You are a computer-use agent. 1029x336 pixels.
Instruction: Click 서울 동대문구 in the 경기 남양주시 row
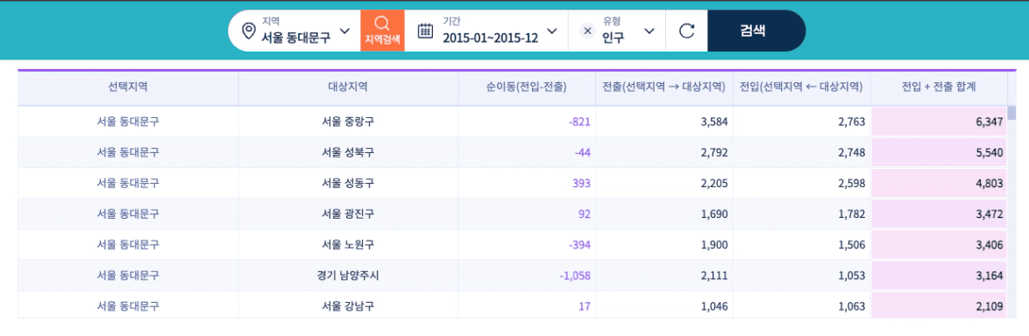pyautogui.click(x=128, y=275)
